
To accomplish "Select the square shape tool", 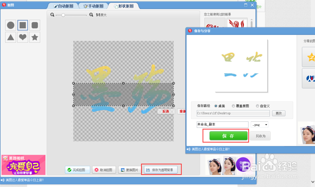I will point(22,25).
